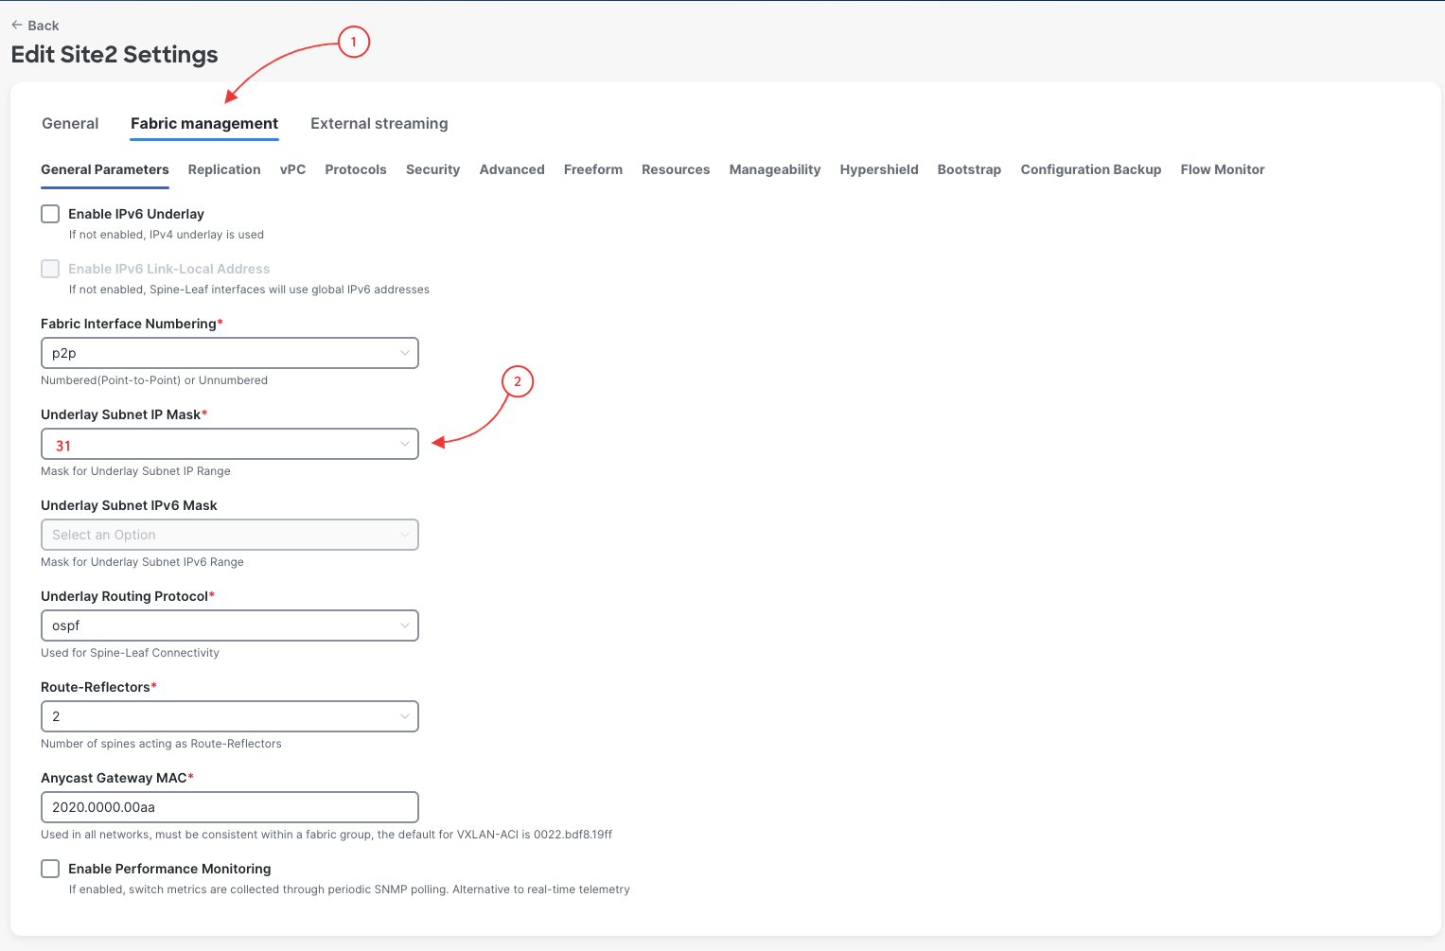Viewport: 1445px width, 951px height.
Task: Expand Fabric Interface Numbering chevron
Action: coord(405,353)
